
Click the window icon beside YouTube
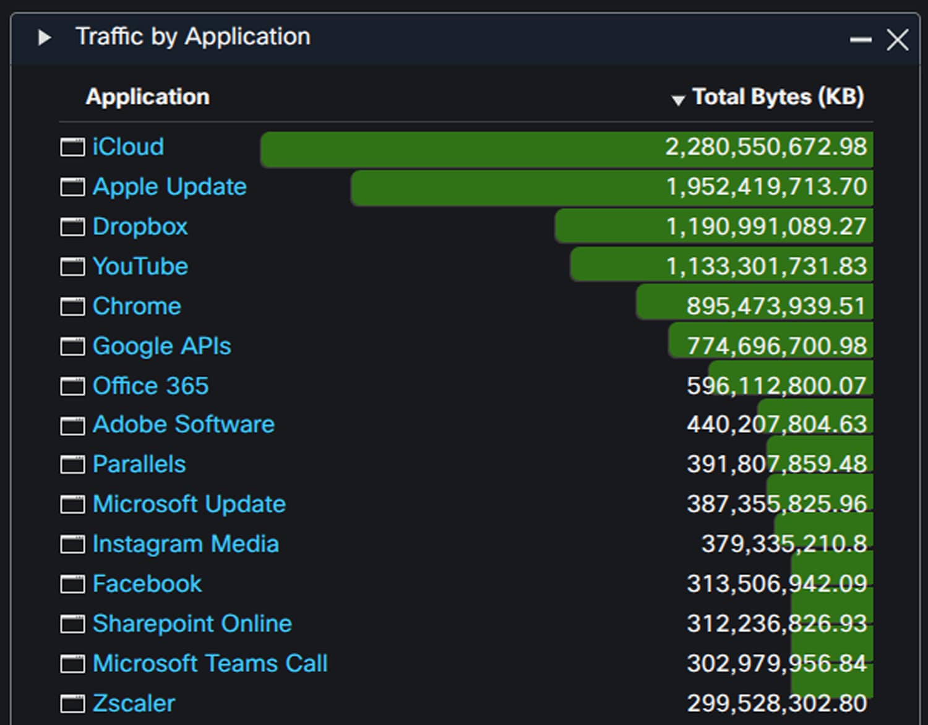coord(72,267)
